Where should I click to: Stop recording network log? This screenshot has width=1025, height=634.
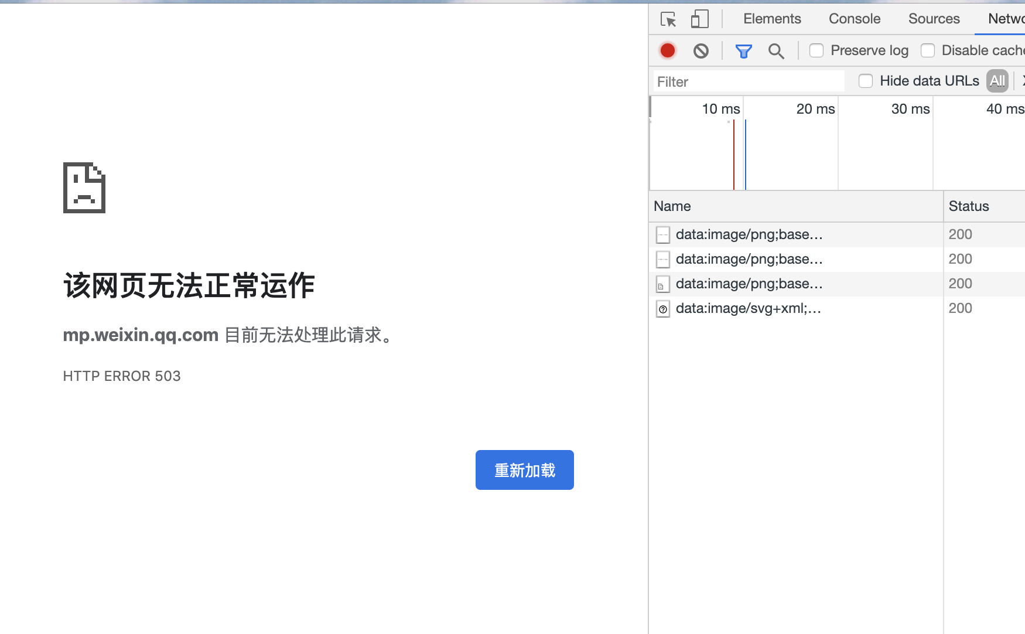tap(668, 51)
